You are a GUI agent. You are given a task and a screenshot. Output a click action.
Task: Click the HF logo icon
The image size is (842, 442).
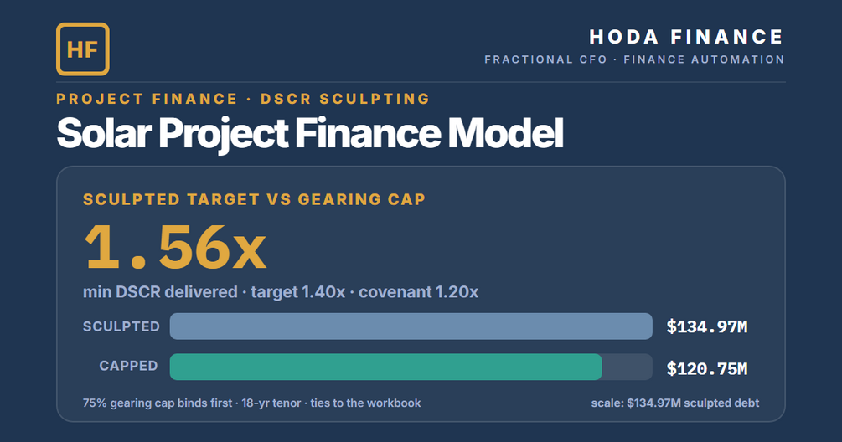tap(83, 49)
